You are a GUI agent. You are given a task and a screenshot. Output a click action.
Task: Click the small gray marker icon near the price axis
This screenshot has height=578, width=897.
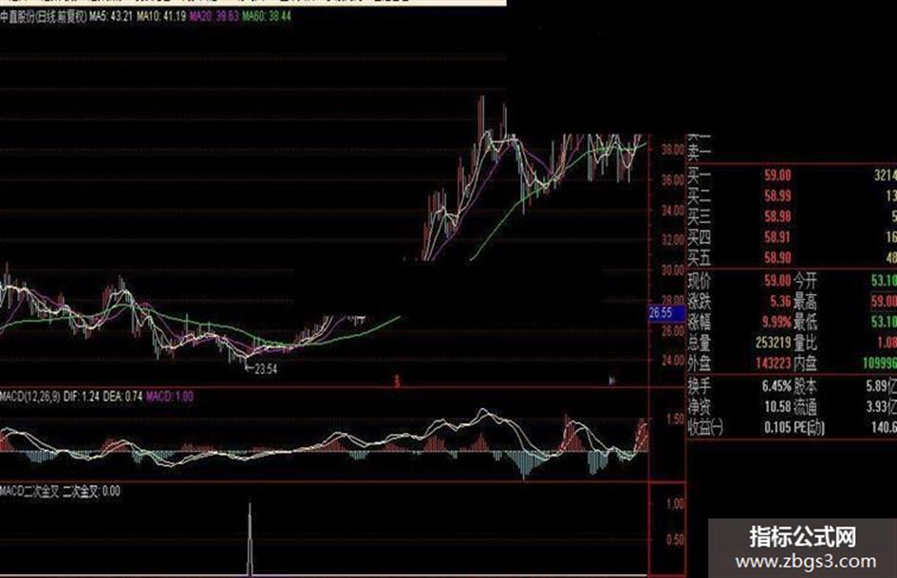pos(612,380)
